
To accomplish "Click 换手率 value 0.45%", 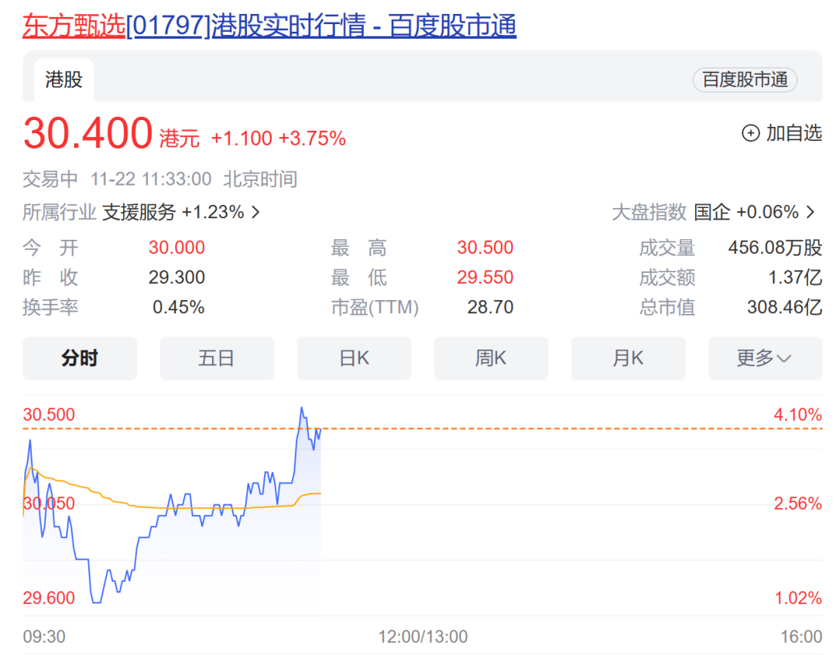I will [179, 307].
